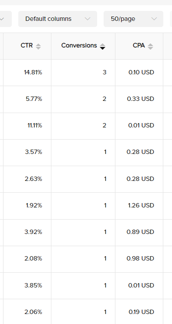Click the chevron in Default columns selector
Viewport: 172px width, 324px height.
(88, 19)
